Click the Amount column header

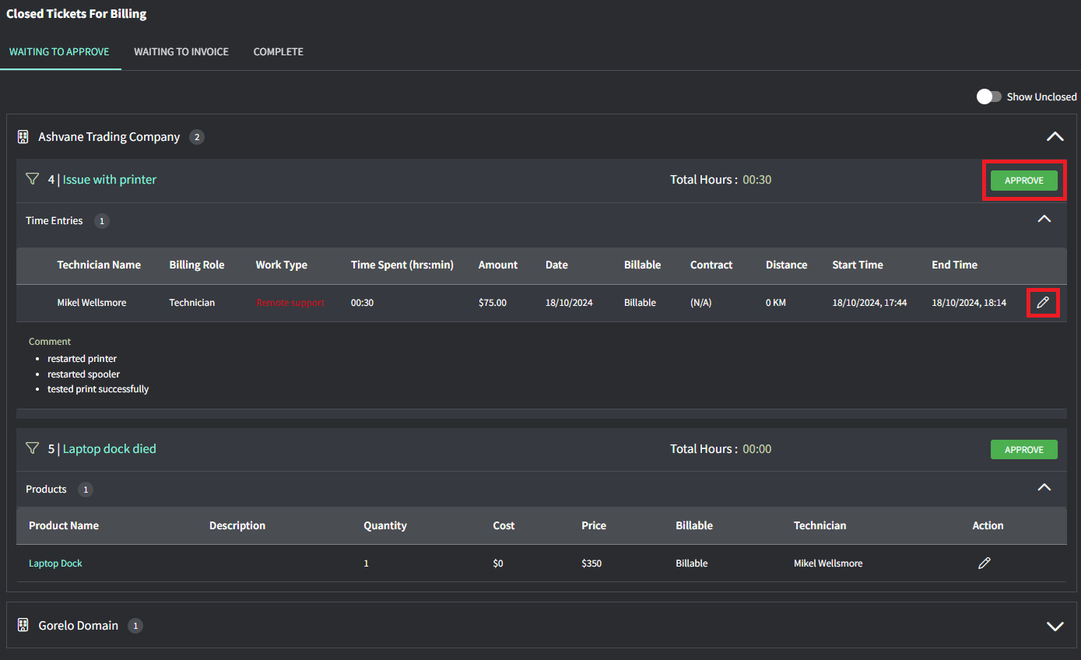coord(498,265)
